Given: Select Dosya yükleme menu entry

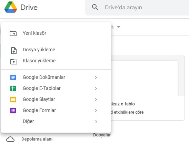Looking at the screenshot, I should point(56,50).
